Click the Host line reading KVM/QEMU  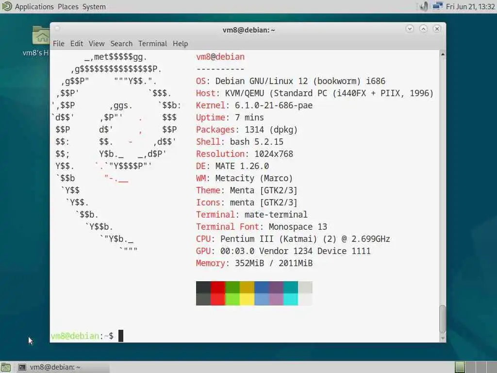click(315, 93)
